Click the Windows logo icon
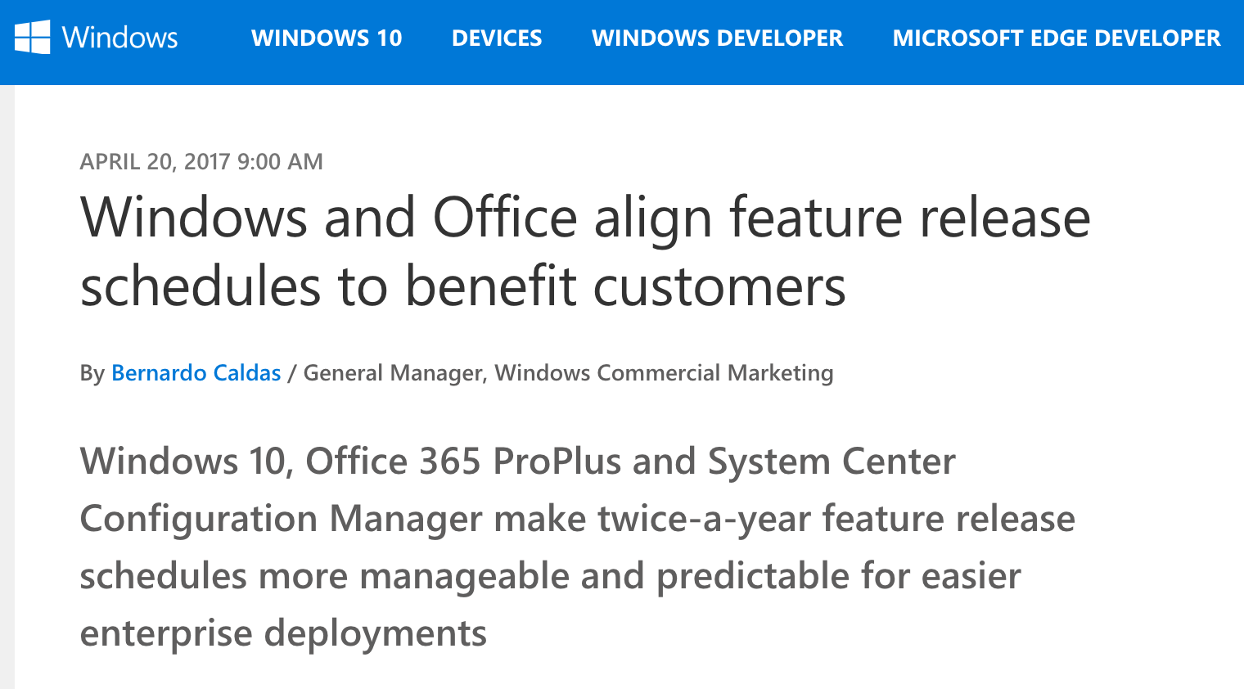Viewport: 1244px width, 689px height. click(x=33, y=37)
